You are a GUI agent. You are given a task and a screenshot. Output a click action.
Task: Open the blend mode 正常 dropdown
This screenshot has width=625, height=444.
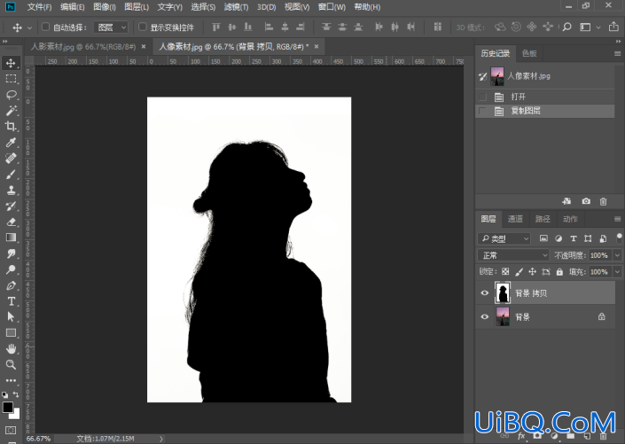(x=513, y=255)
